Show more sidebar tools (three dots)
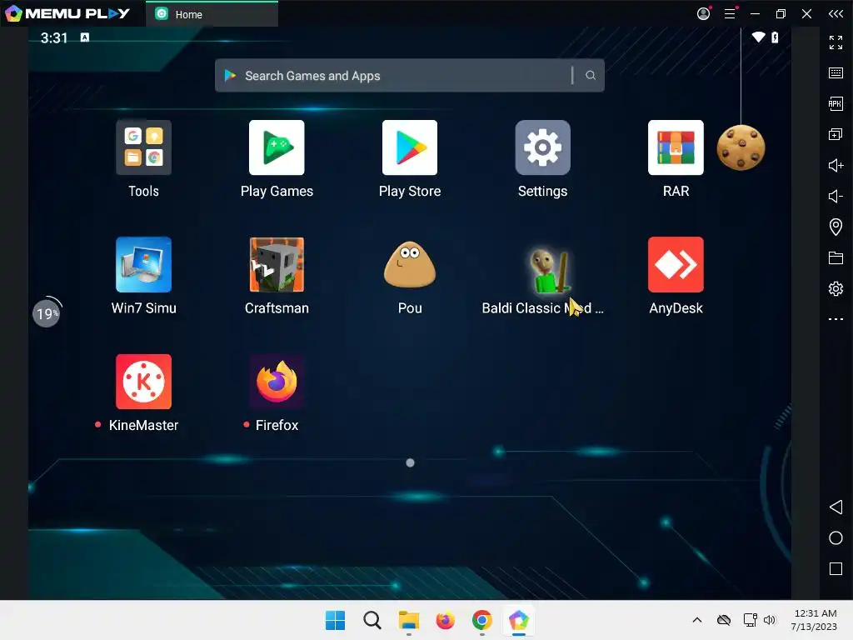The width and height of the screenshot is (853, 640). tap(836, 319)
